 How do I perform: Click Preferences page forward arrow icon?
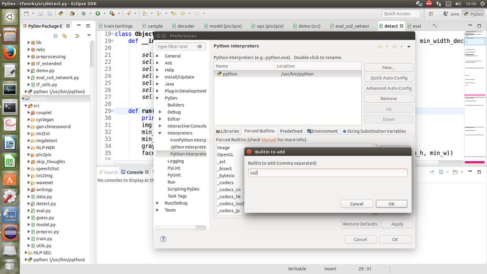tap(394, 47)
